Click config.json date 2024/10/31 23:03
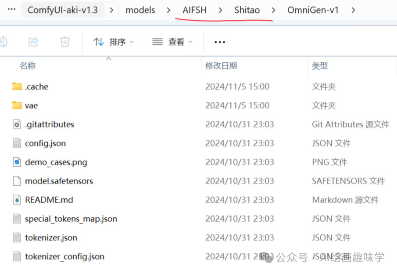 (x=240, y=144)
